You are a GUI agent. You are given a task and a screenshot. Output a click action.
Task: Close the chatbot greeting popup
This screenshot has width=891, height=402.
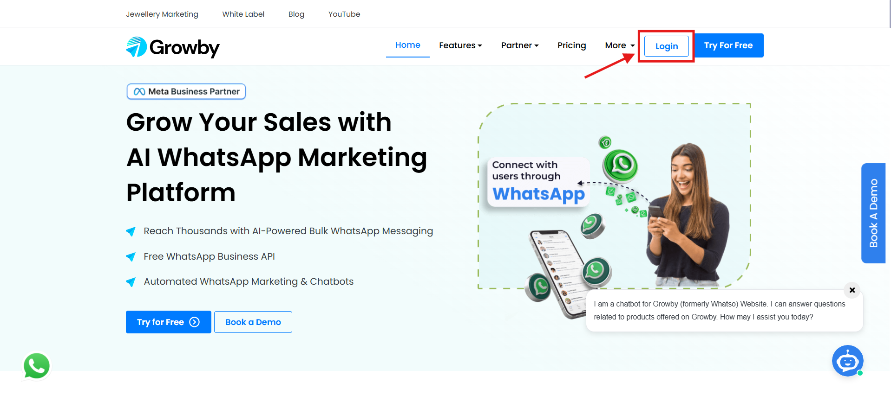click(x=852, y=290)
